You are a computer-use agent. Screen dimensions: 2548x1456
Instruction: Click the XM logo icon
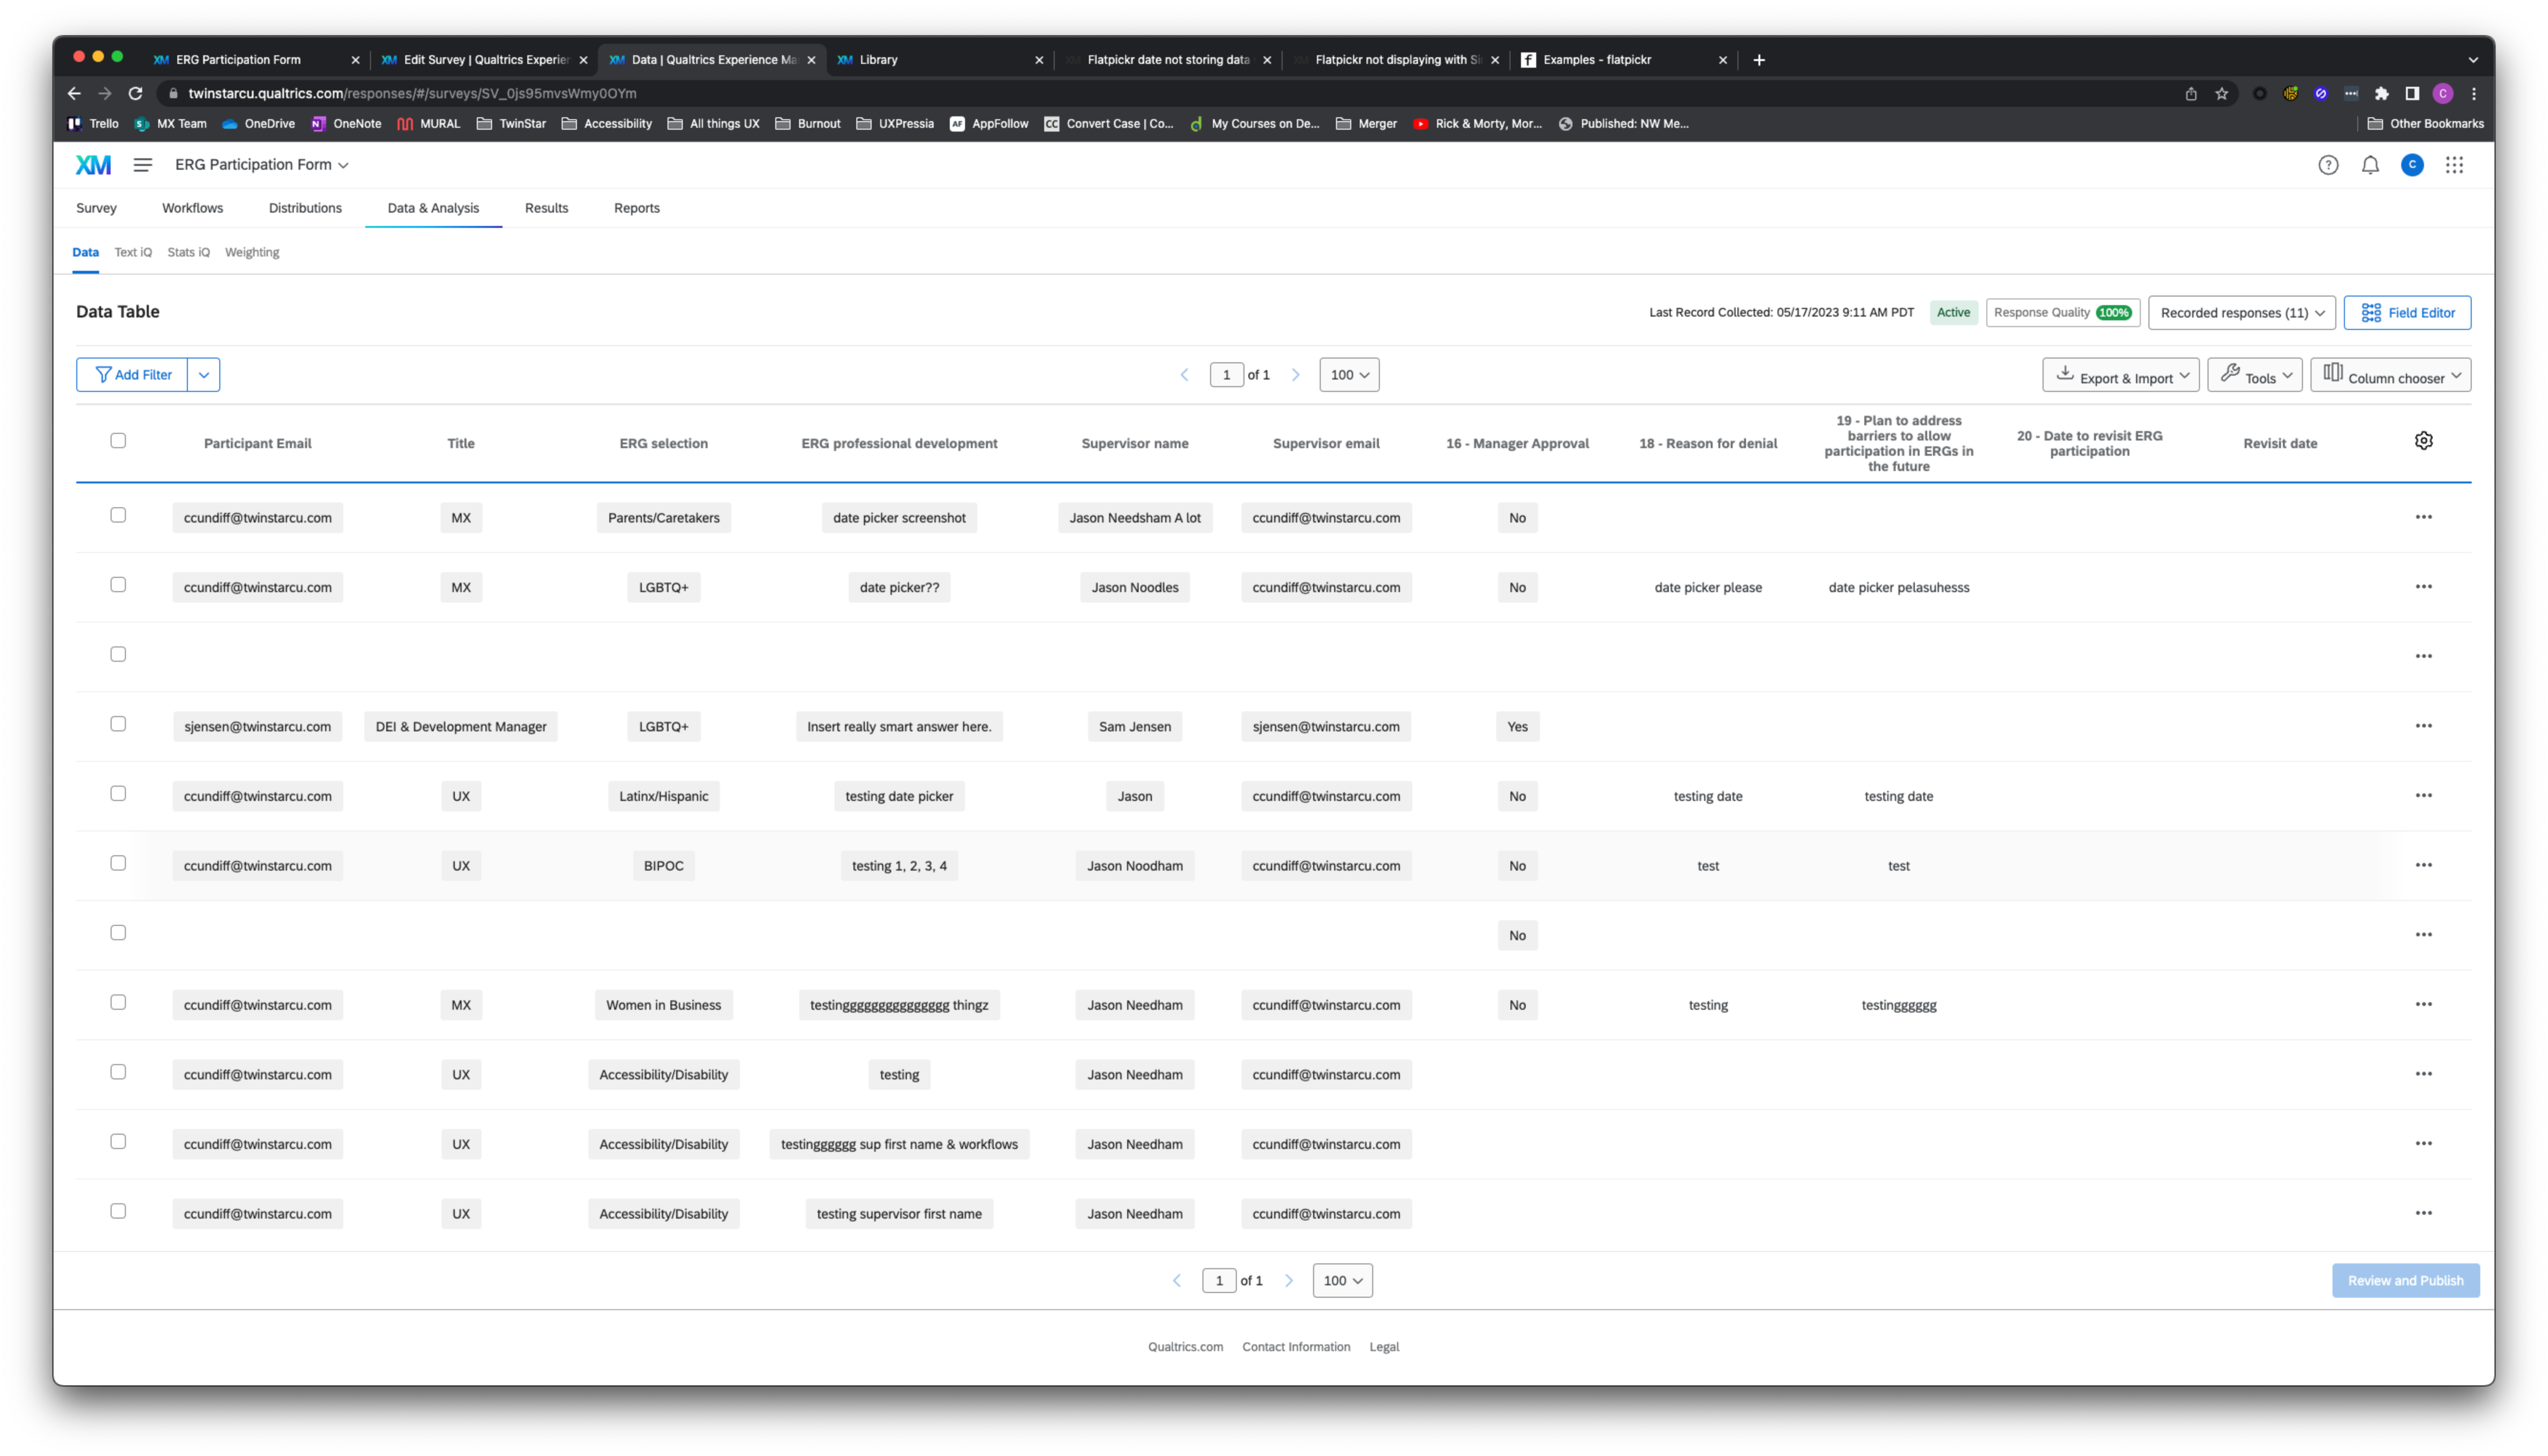[x=93, y=165]
